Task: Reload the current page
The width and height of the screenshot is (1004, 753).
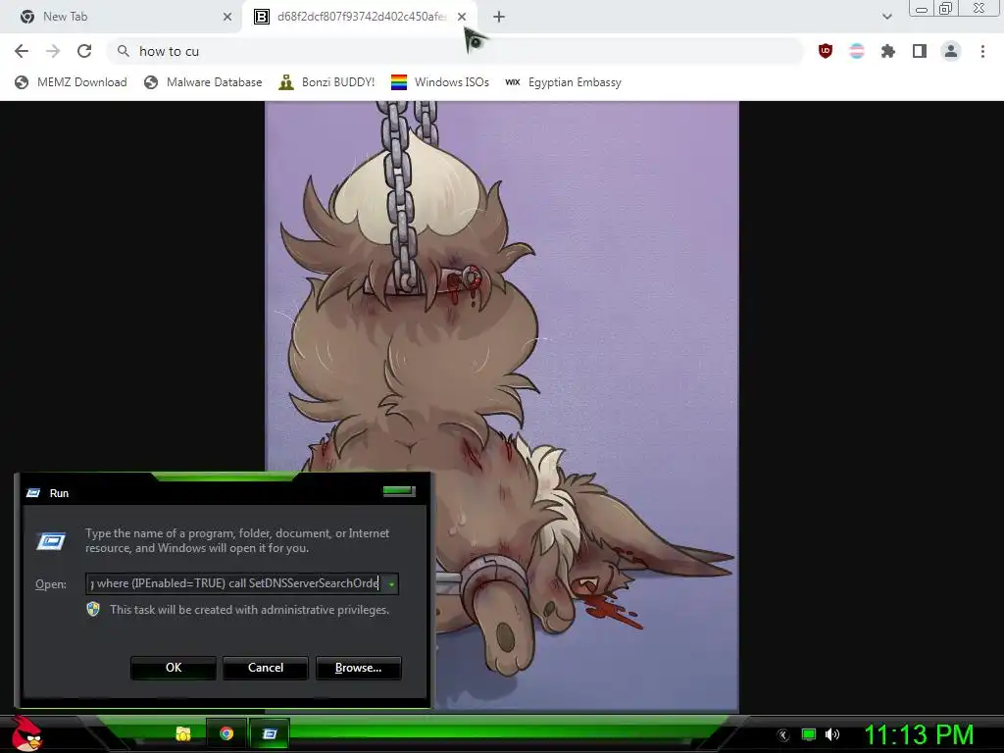Action: coord(84,51)
